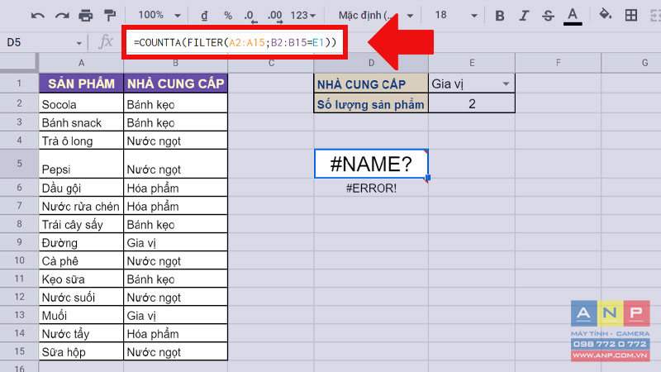Select Hóa phẩm in row 14
Viewport: 661px width, 372px height.
point(175,333)
